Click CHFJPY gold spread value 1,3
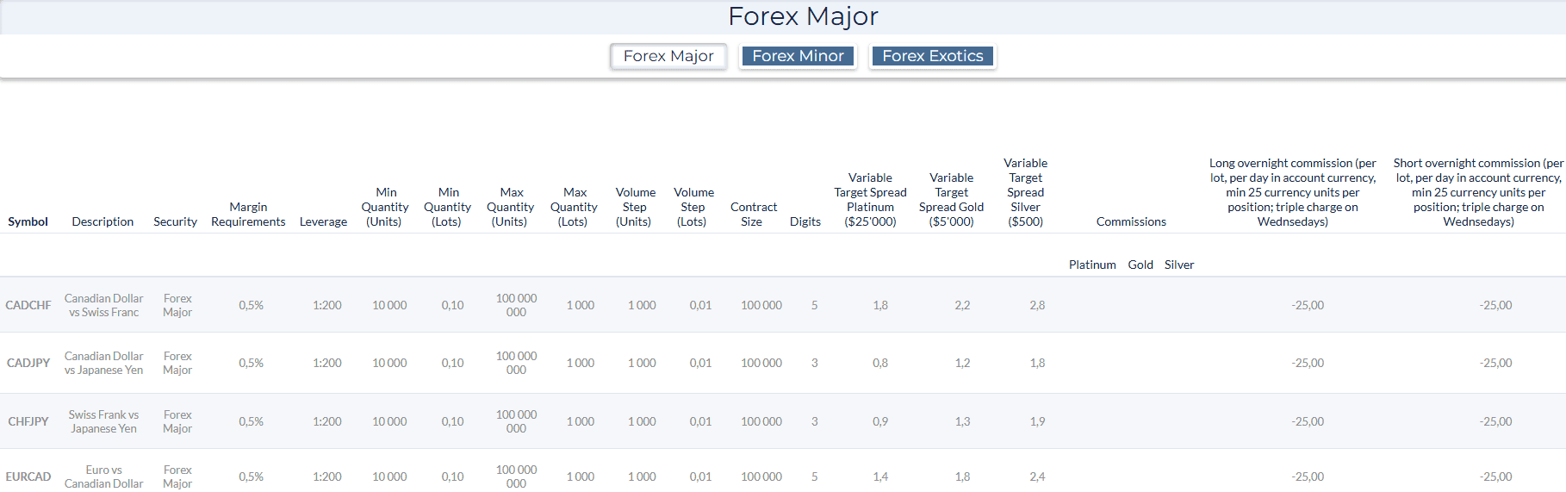1566x492 pixels. (x=962, y=421)
